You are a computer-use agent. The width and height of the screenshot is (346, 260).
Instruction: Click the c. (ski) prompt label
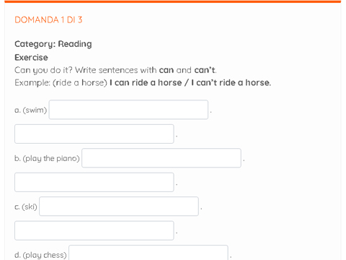26,207
